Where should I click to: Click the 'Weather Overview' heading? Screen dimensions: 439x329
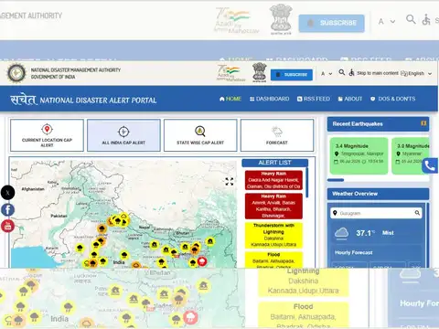point(355,194)
